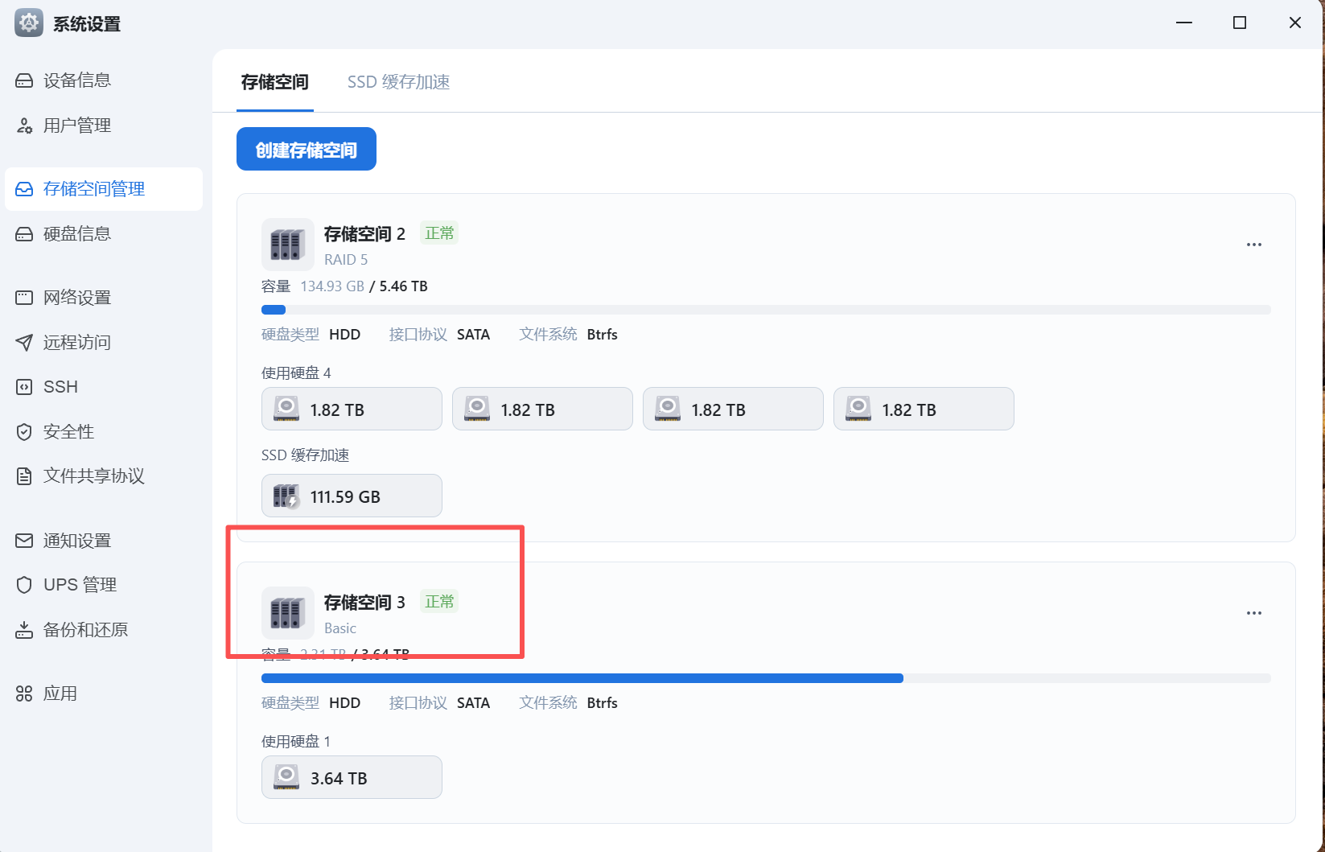Screen dimensions: 1325x852
Task: Select the 存储空间 tab
Action: [x=274, y=82]
